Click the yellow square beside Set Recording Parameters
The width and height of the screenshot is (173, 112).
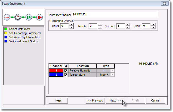point(6,33)
